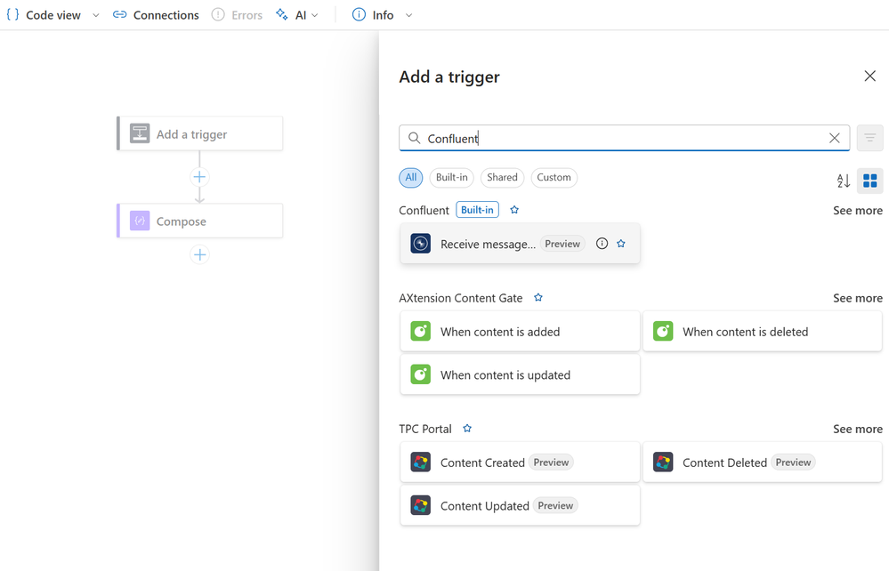
Task: Select the Shared filter tab
Action: pos(502,178)
